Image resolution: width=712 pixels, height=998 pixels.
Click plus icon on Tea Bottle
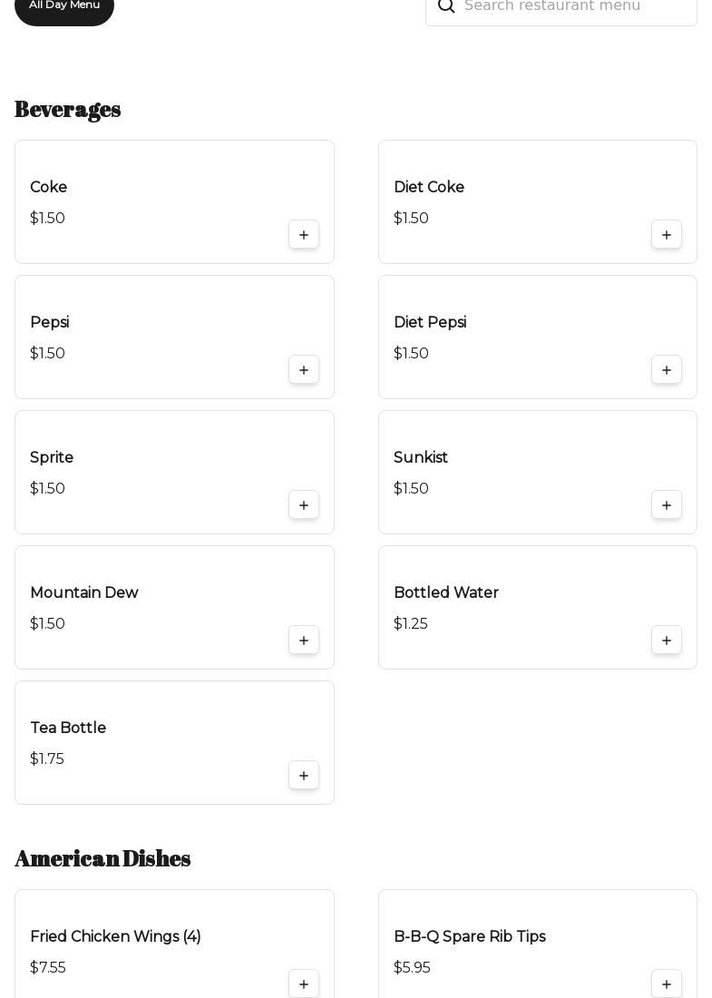point(304,776)
